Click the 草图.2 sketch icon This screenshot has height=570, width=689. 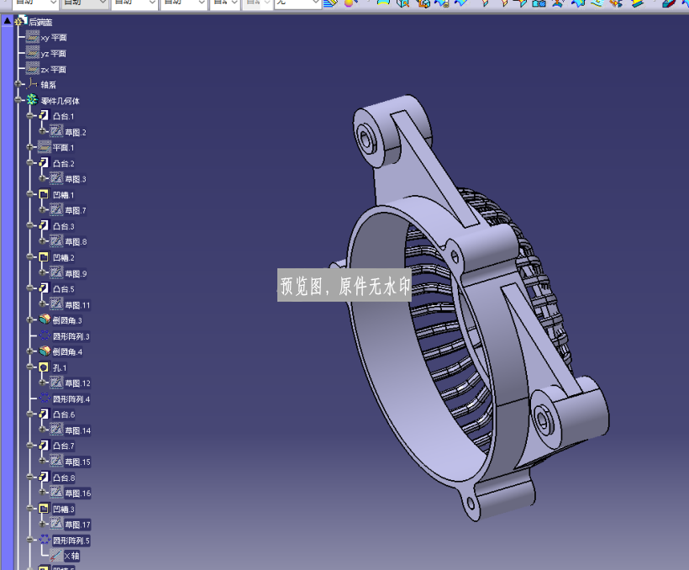pyautogui.click(x=56, y=131)
